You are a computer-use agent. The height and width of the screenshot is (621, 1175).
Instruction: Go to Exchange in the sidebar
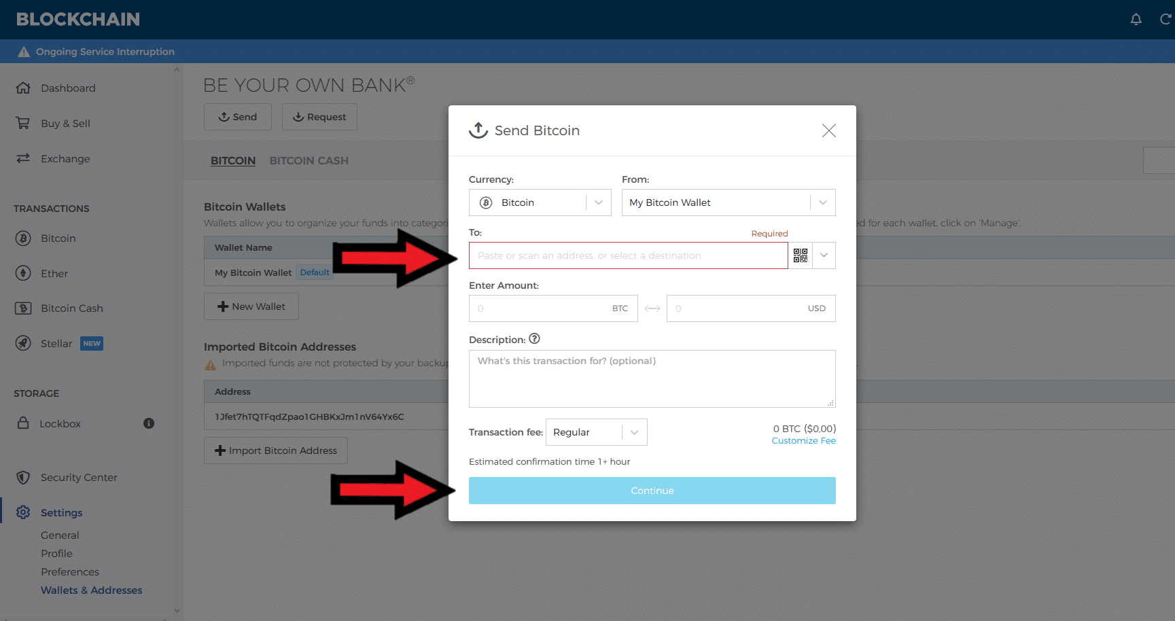[x=65, y=158]
